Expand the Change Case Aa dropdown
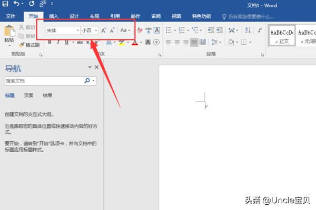 coord(125,30)
